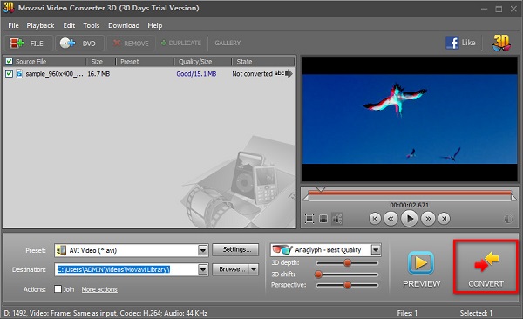Click the right trim marker on timeline

514,197
